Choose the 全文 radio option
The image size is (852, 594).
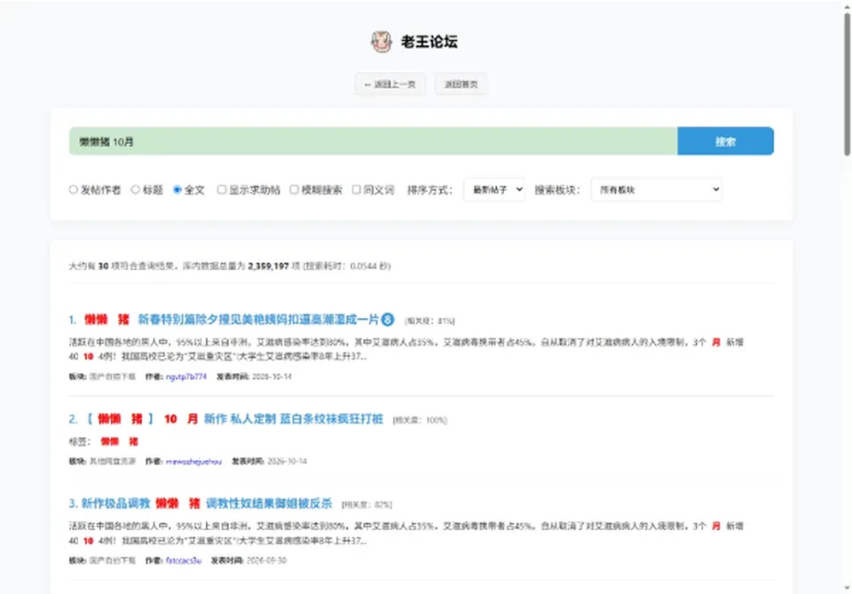pos(177,190)
